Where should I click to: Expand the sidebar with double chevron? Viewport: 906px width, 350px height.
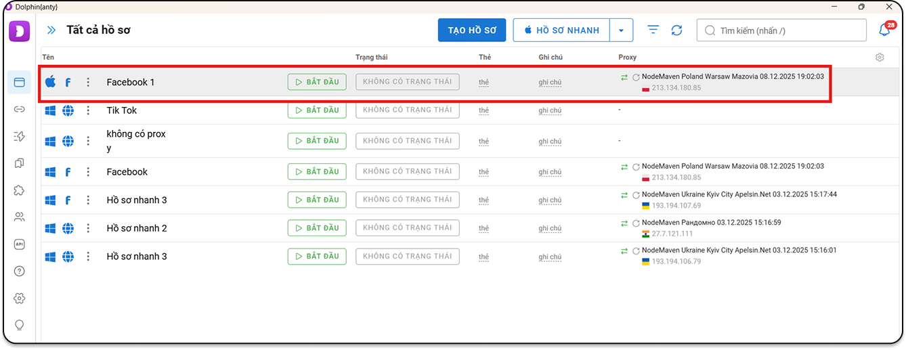point(51,30)
